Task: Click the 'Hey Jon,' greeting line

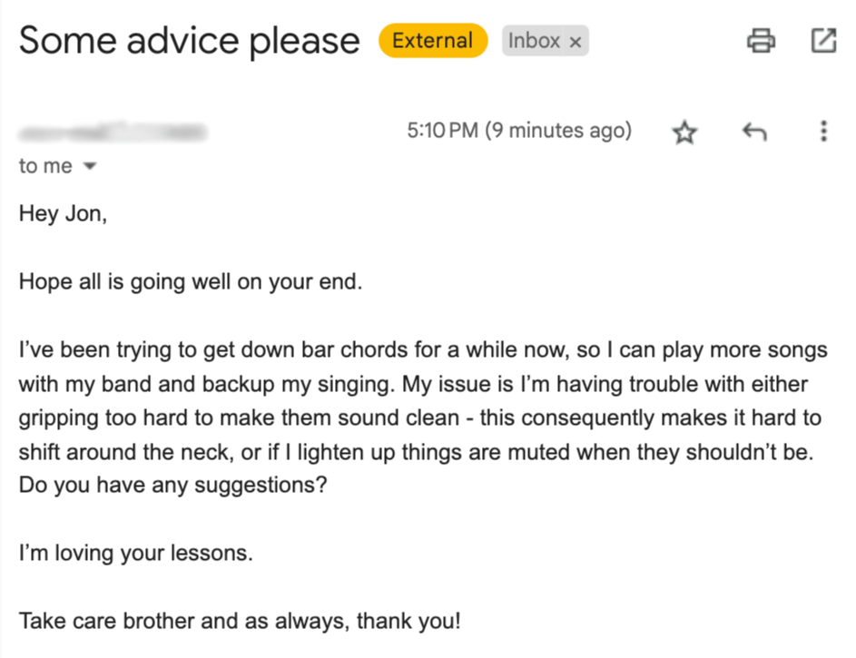Action: point(63,215)
